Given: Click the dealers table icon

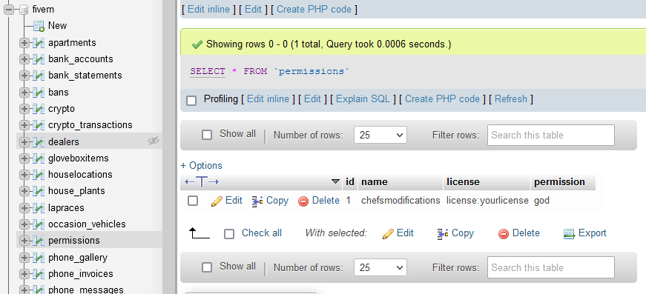Looking at the screenshot, I should tap(39, 142).
